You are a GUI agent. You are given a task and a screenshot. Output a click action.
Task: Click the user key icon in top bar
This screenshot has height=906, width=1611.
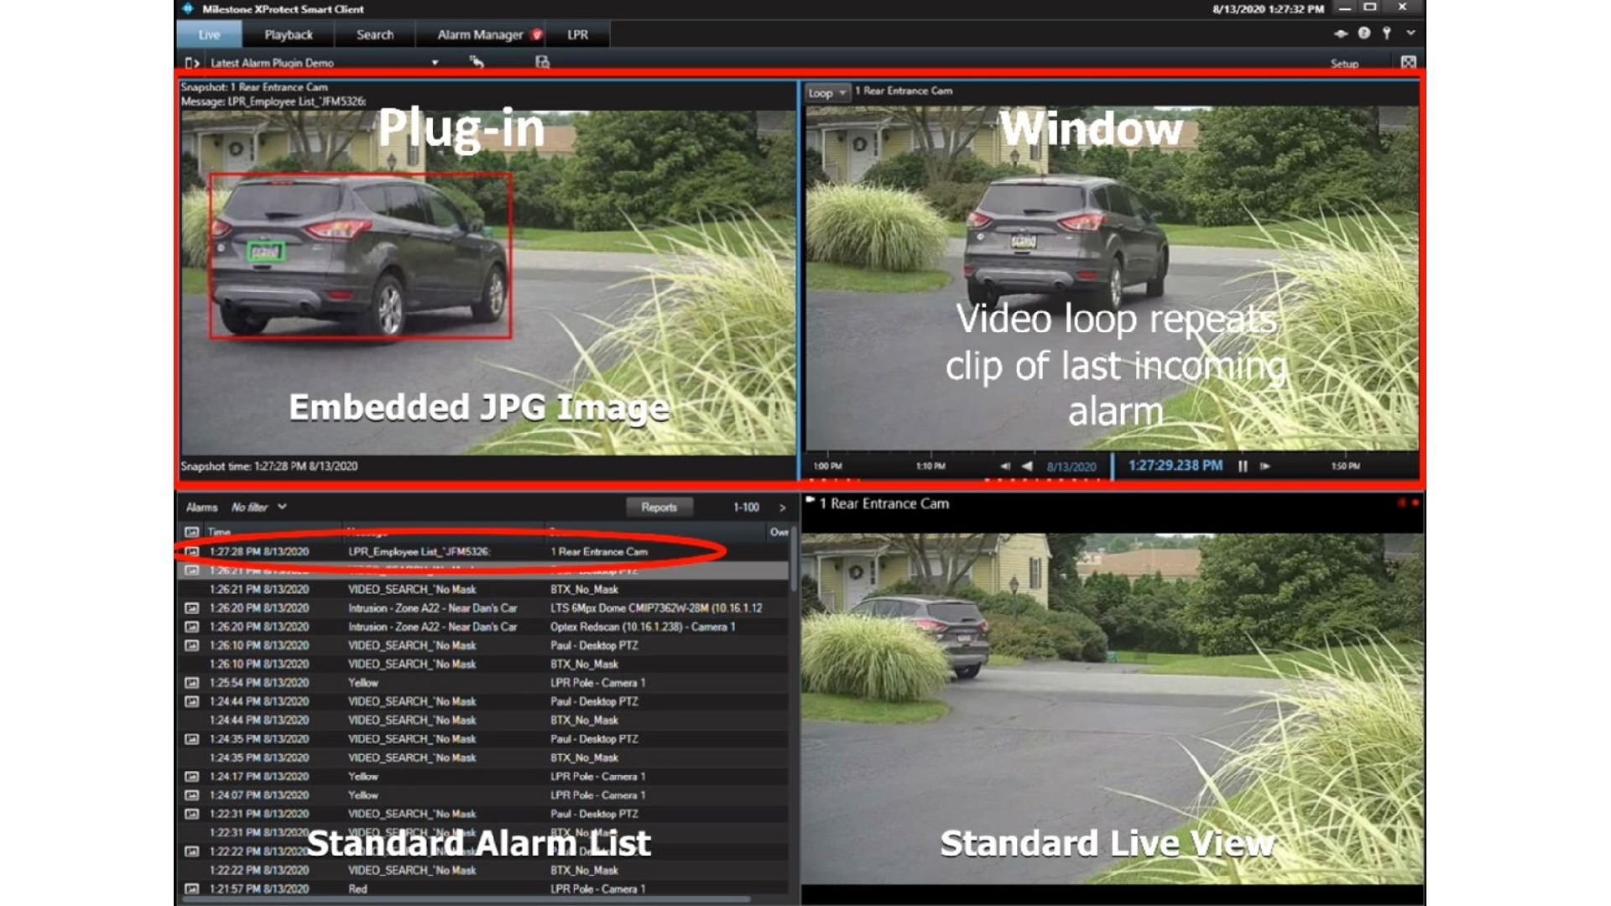1387,33
